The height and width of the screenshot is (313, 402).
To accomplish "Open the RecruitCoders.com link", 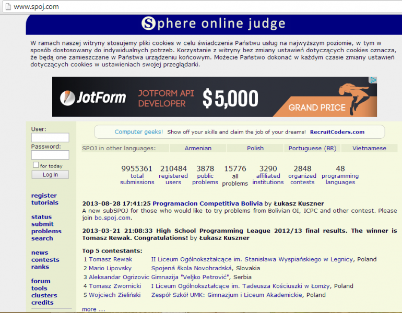I will [x=337, y=132].
